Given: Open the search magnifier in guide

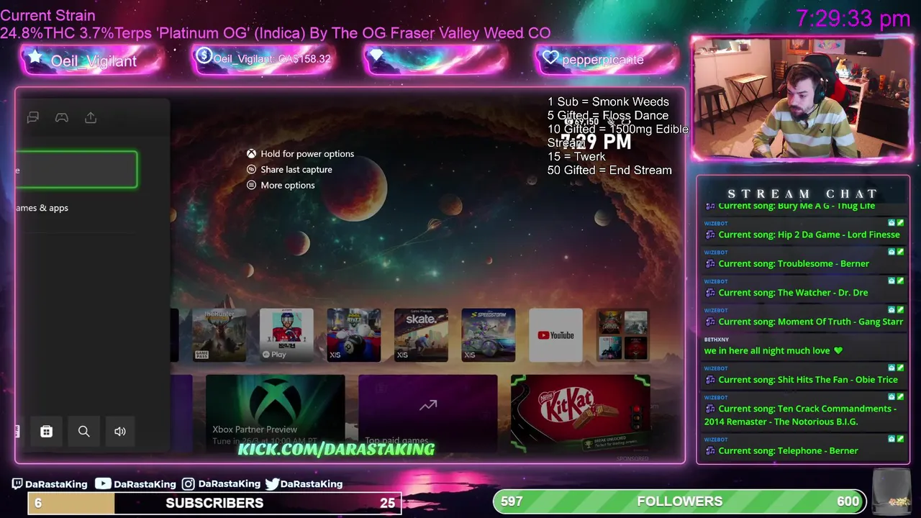Looking at the screenshot, I should click(84, 432).
